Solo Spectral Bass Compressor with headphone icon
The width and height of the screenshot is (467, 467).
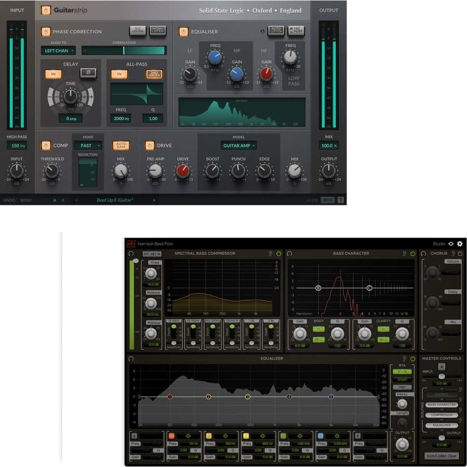pyautogui.click(x=131, y=254)
